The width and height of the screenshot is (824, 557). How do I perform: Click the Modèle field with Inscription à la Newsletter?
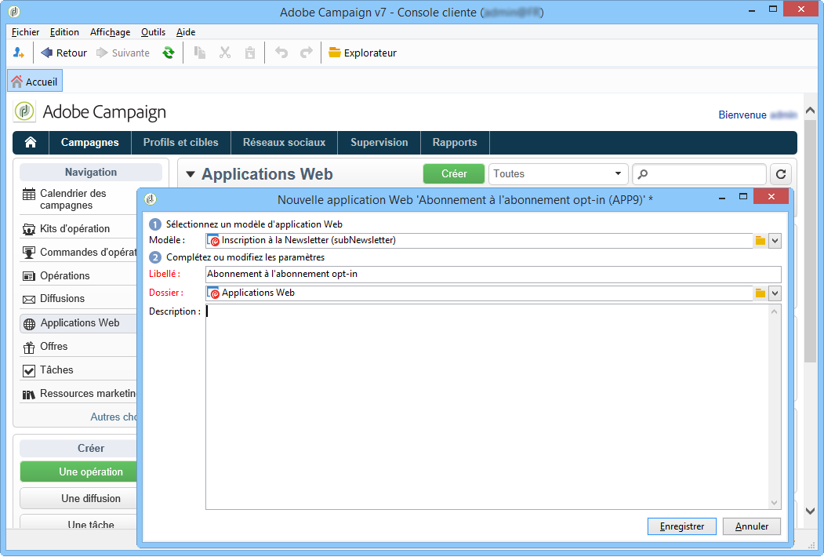pos(479,240)
